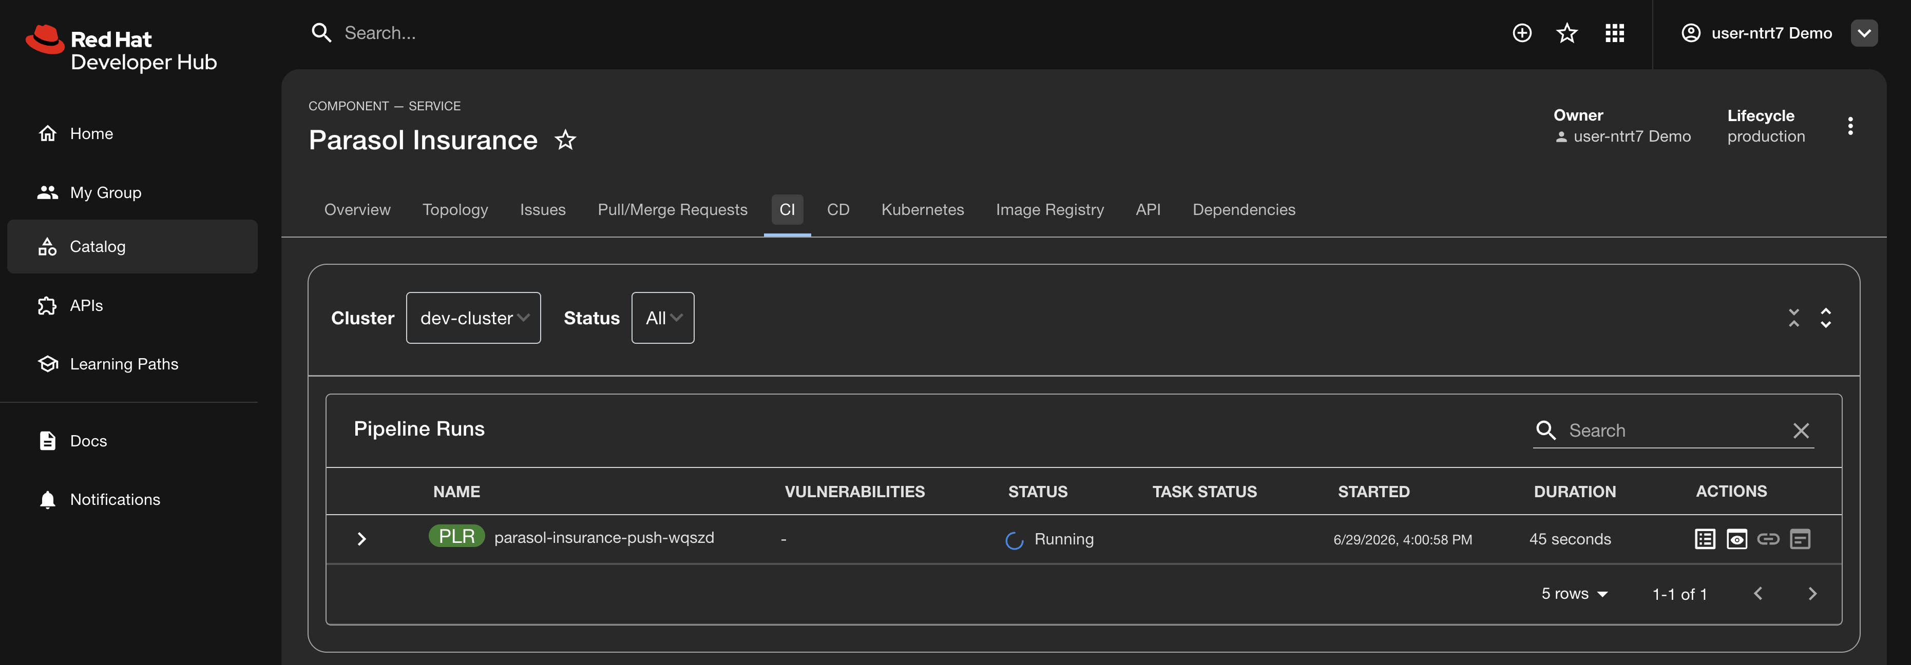Click the COMPONENT — SERVICE breadcrumb label
The height and width of the screenshot is (665, 1911).
click(x=384, y=106)
